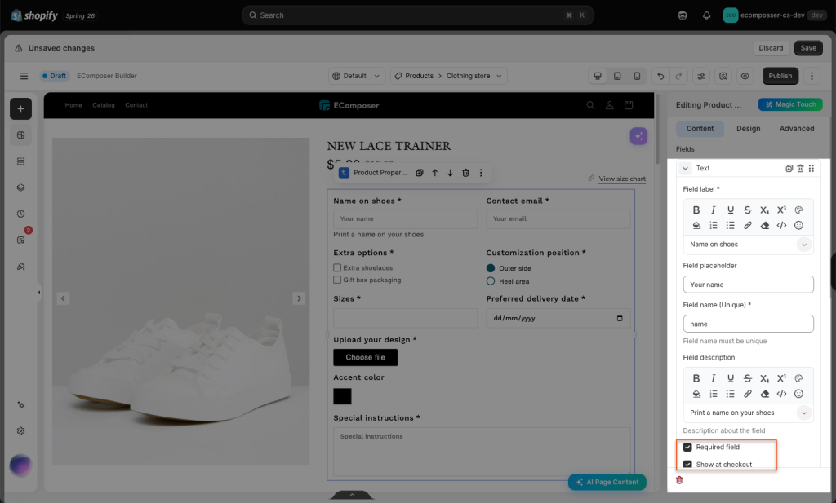The width and height of the screenshot is (836, 503).
Task: Open Contact storefront menu item
Action: click(x=136, y=105)
